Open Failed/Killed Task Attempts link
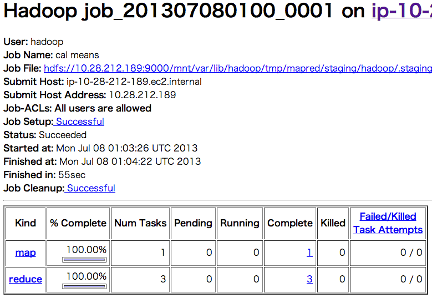 tap(388, 223)
